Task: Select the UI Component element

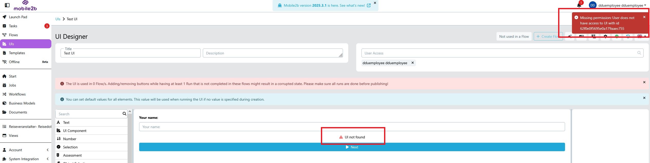Action: point(92,131)
